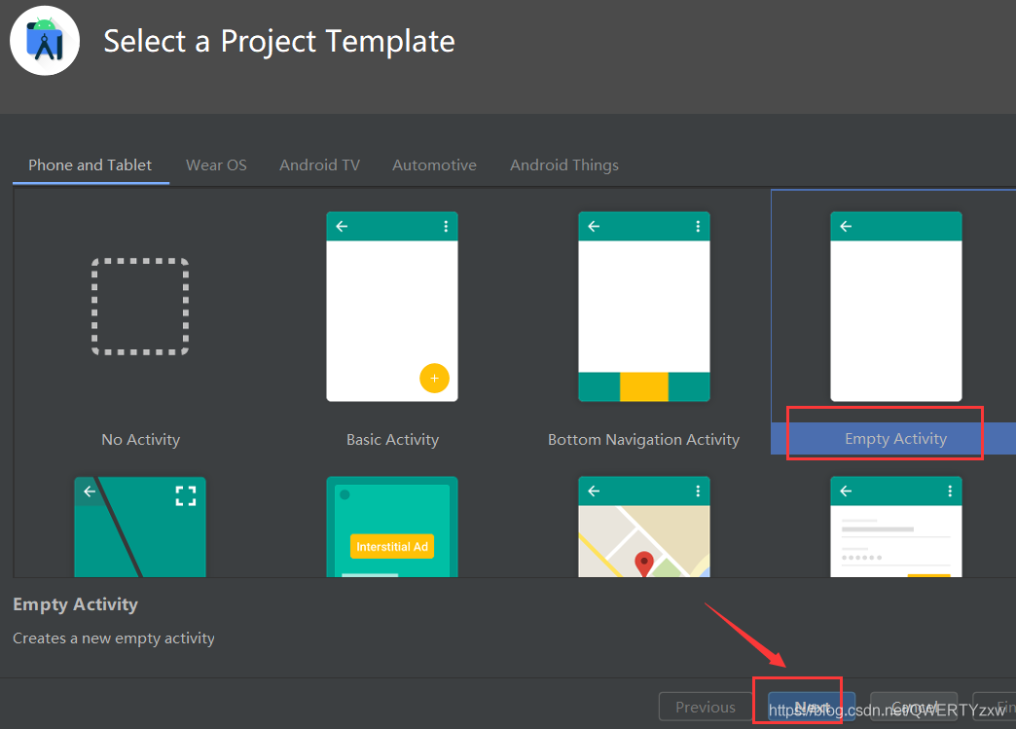Click the yellow Interstitial Ad label in preview
This screenshot has height=729, width=1016.
(391, 546)
